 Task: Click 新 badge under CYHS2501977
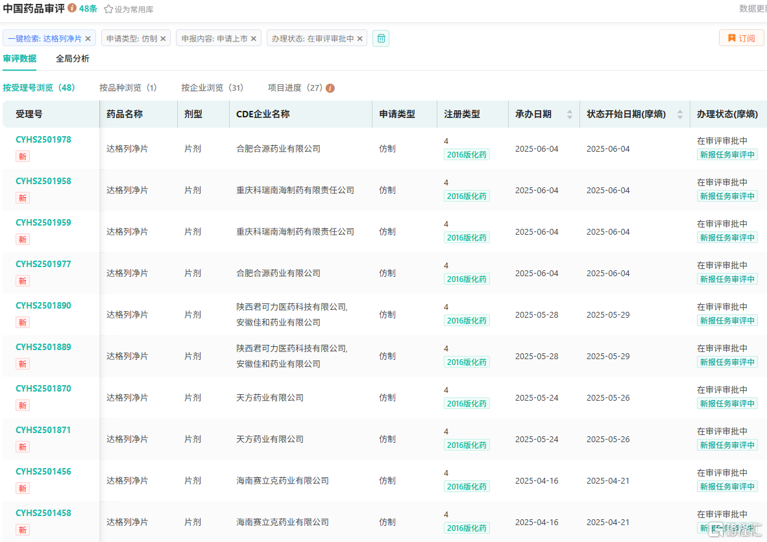tap(23, 281)
